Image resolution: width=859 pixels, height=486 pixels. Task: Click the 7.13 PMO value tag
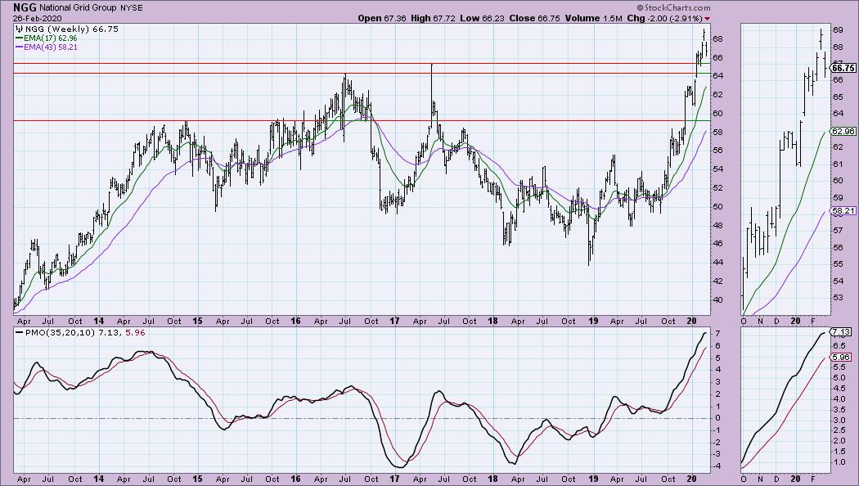point(841,332)
